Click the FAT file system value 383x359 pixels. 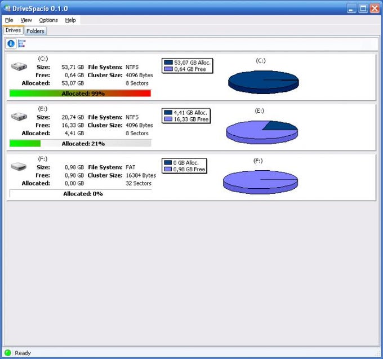coord(131,167)
